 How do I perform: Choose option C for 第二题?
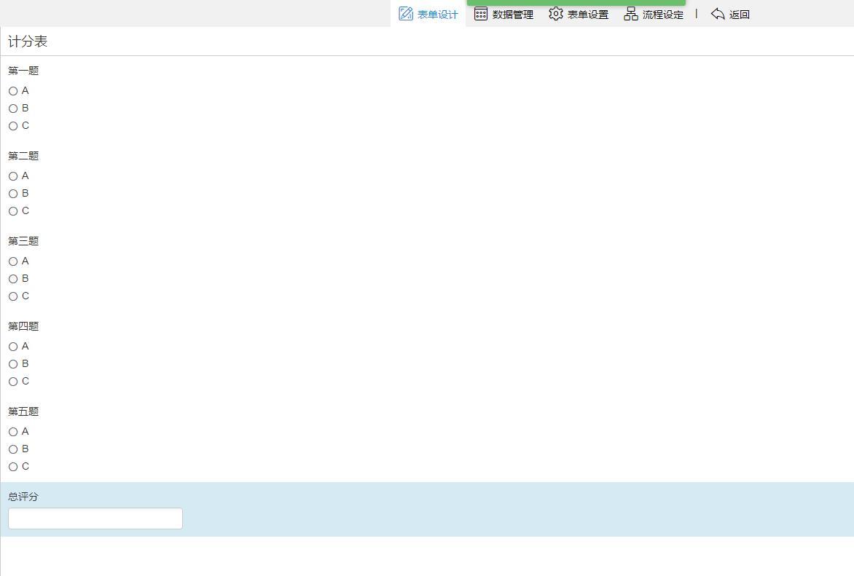pos(13,211)
